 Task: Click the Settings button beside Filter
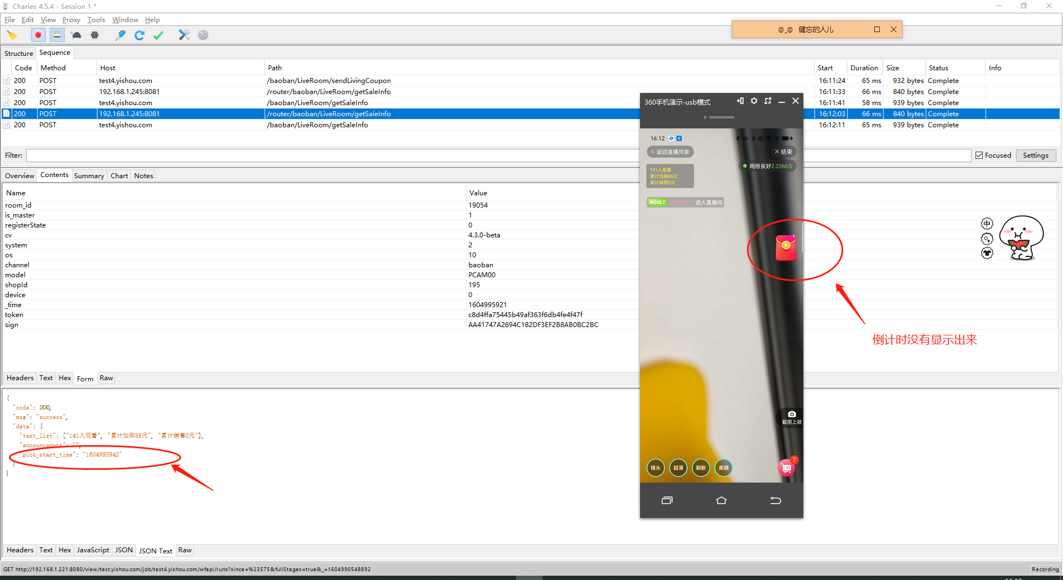pyautogui.click(x=1035, y=156)
